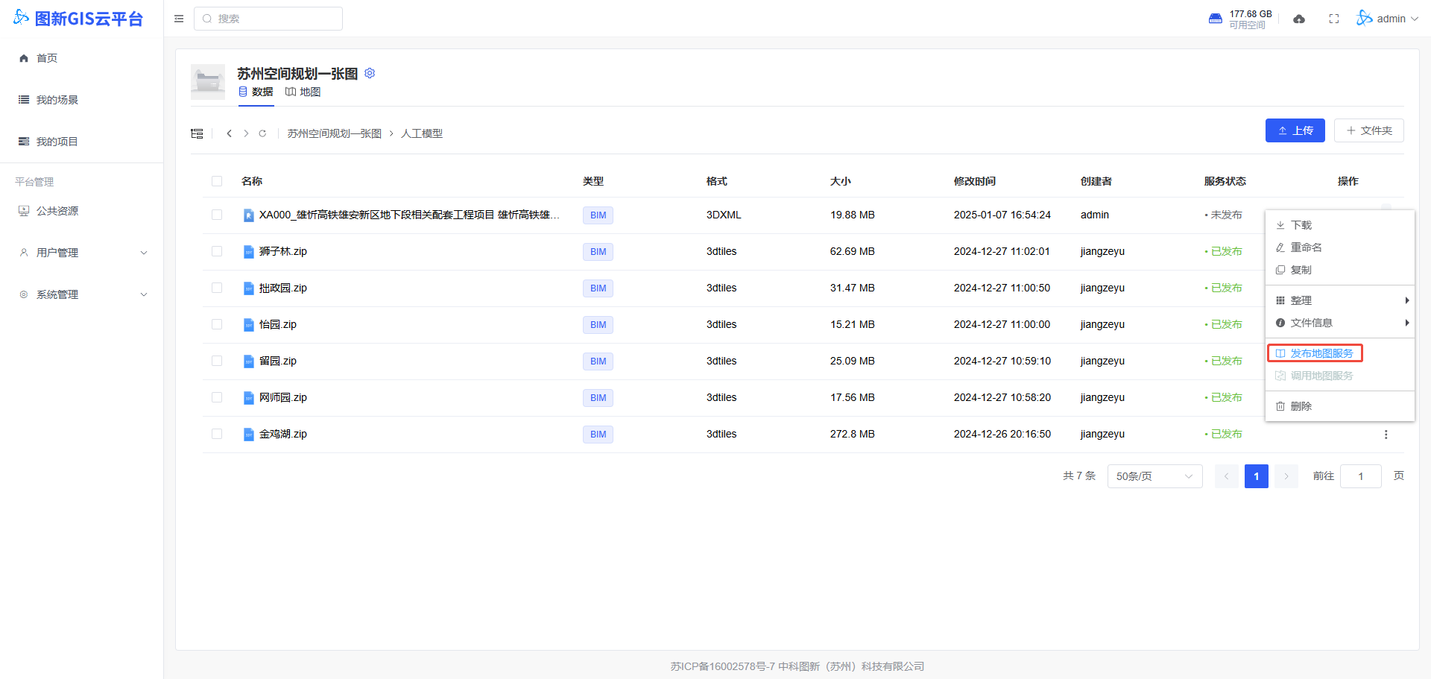Refresh the file list

[x=262, y=133]
